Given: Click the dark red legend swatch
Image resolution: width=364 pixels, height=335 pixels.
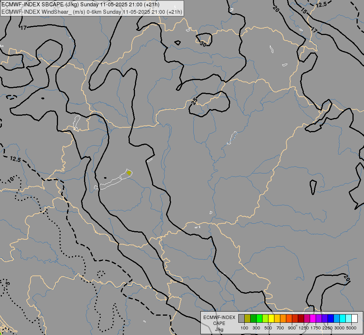Looking at the screenshot, I should (x=301, y=318).
